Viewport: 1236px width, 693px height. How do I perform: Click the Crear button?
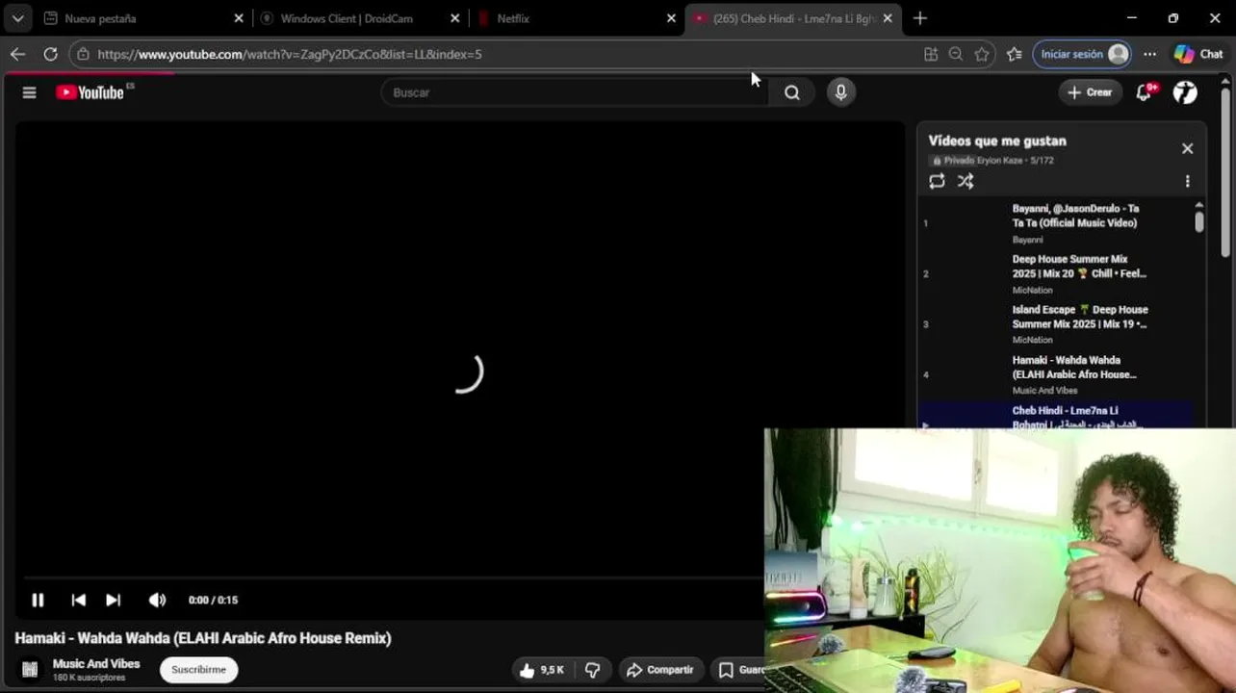click(1090, 92)
